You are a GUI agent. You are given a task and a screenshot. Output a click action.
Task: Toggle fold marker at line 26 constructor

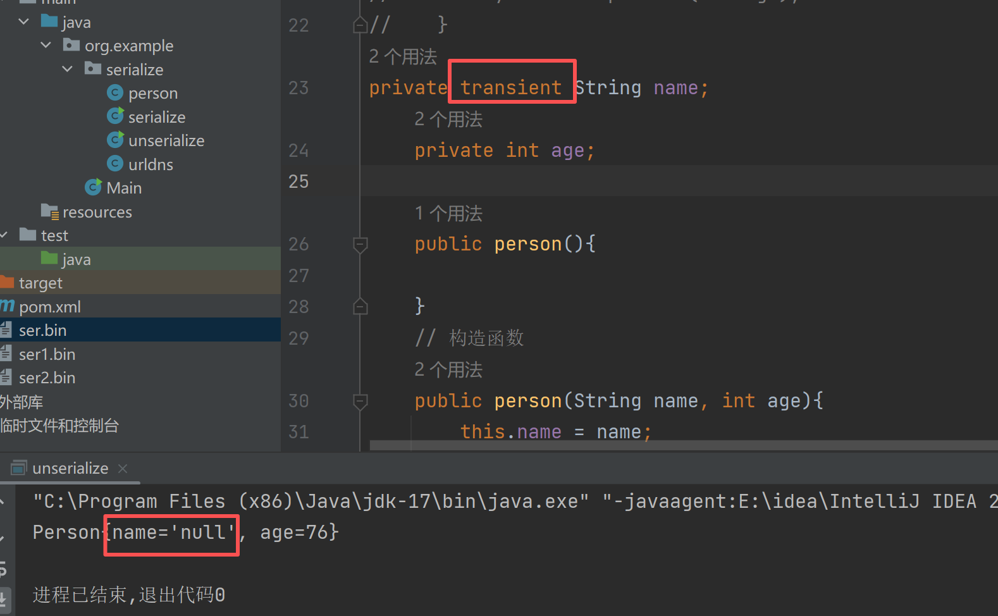coord(360,245)
